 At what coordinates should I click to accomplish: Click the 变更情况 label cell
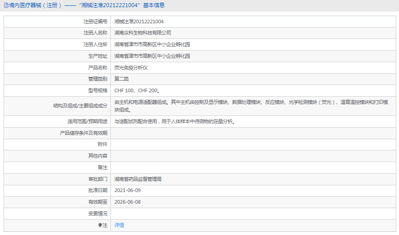point(57,214)
